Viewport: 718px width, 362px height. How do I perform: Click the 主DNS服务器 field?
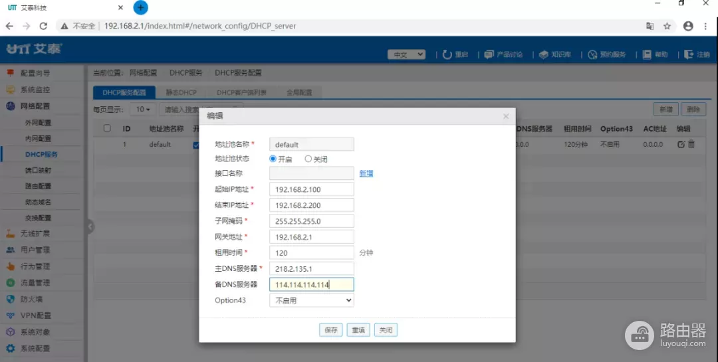[311, 268]
